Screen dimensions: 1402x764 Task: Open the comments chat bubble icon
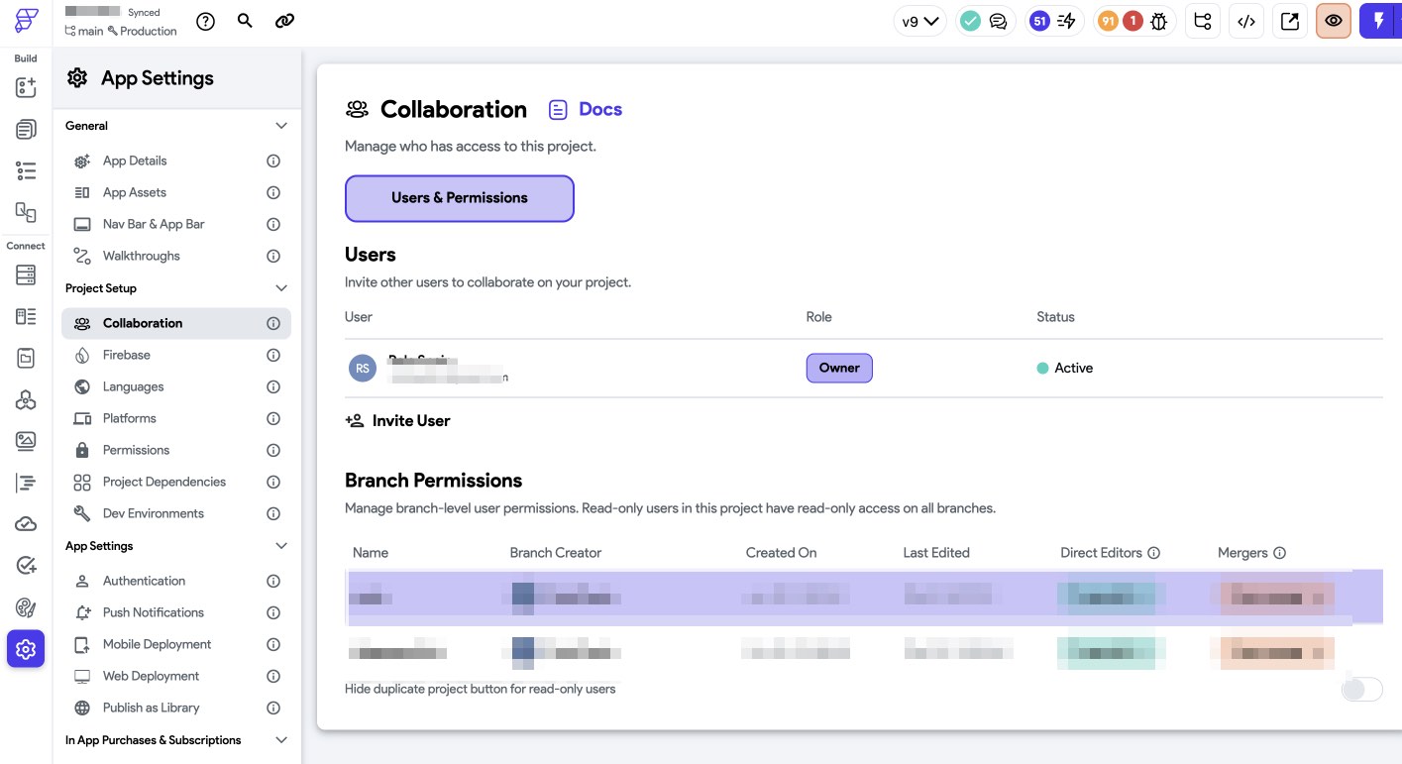pyautogui.click(x=998, y=21)
